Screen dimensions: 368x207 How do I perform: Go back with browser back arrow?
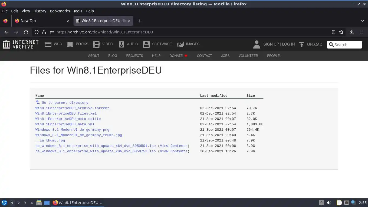6,32
